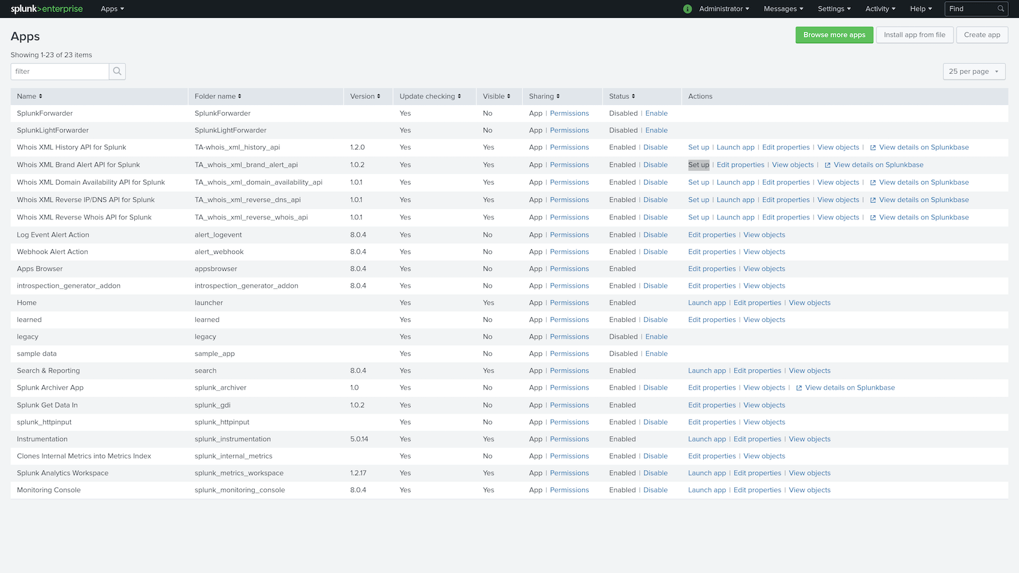Open the Messages menu
Screen dimensions: 1019x573
783,9
